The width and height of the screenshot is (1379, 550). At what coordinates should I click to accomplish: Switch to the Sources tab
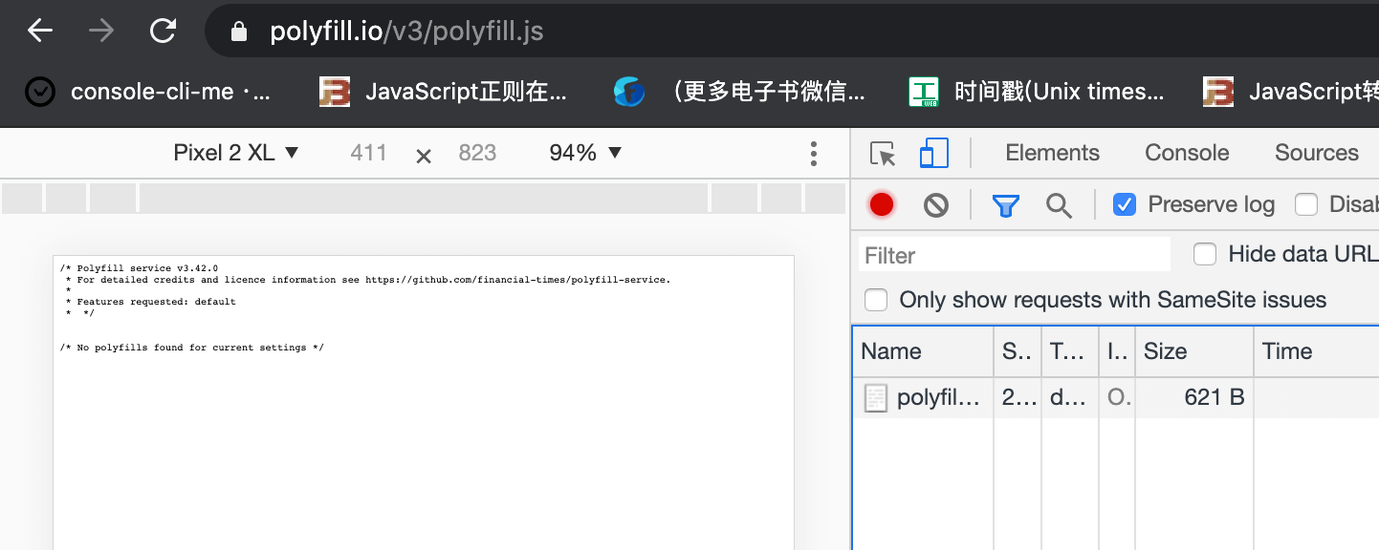[x=1316, y=153]
